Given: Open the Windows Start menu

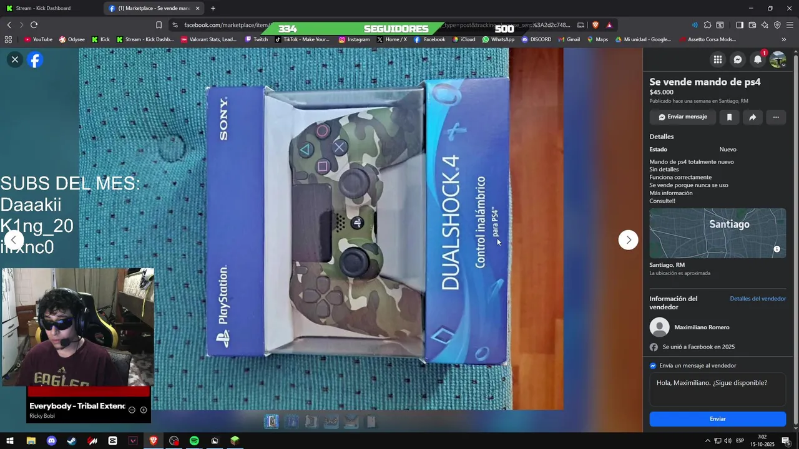Looking at the screenshot, I should point(10,441).
